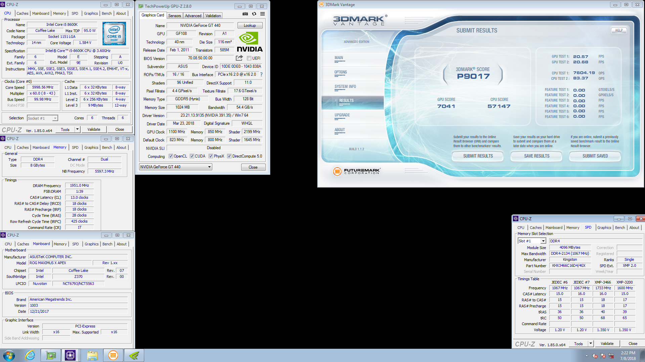The height and width of the screenshot is (362, 645).
Task: Click the CPU-Z Mainboard window title icon
Action: coord(3,235)
